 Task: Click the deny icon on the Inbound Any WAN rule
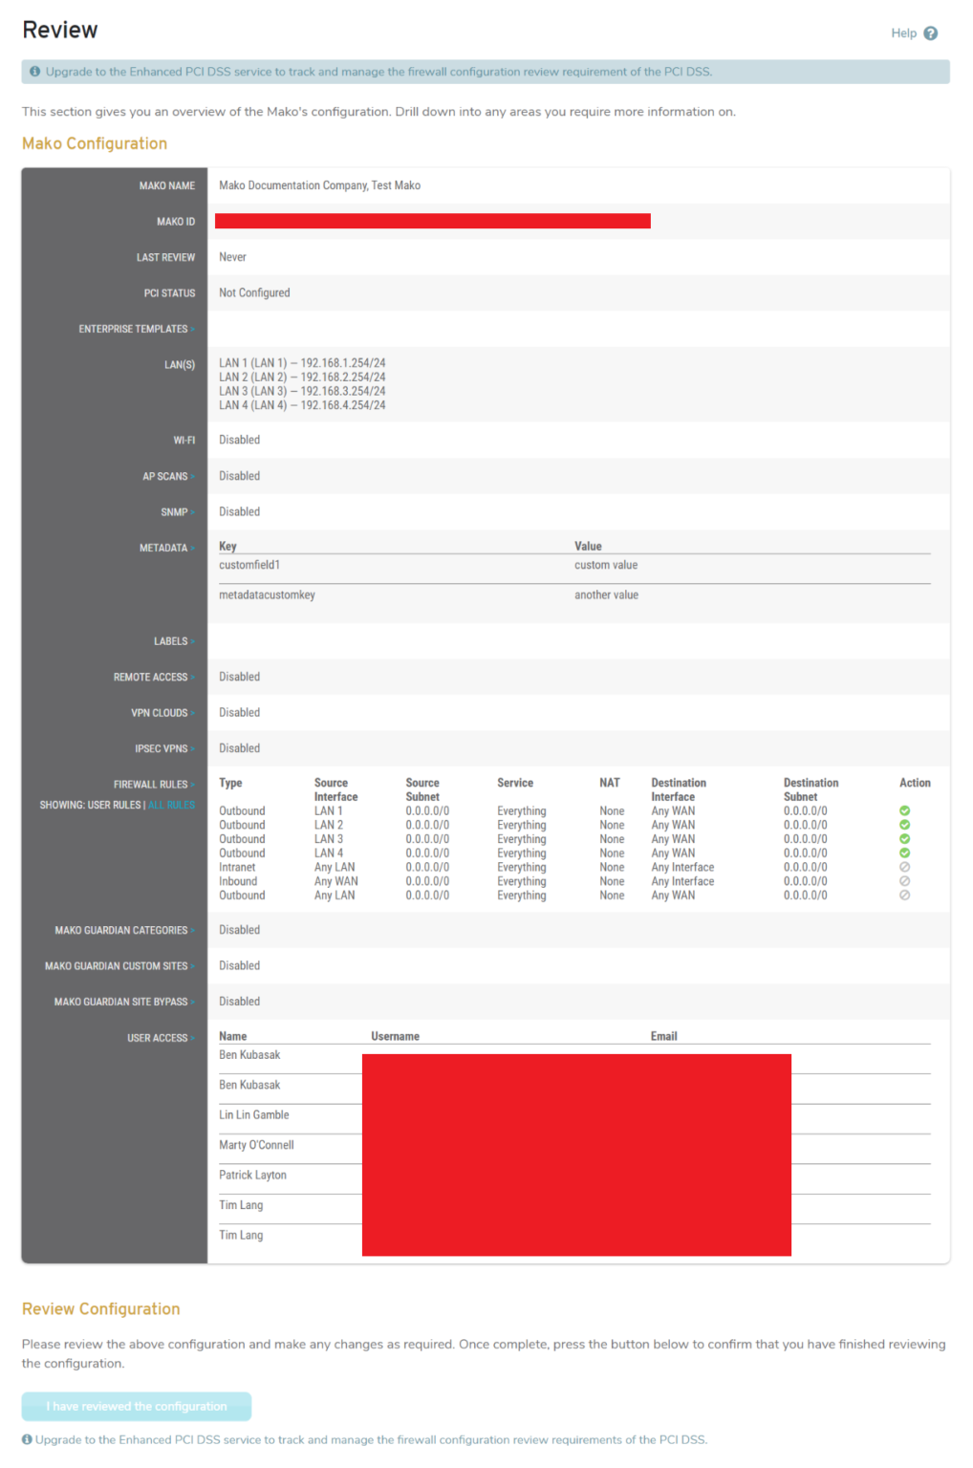coord(905,880)
